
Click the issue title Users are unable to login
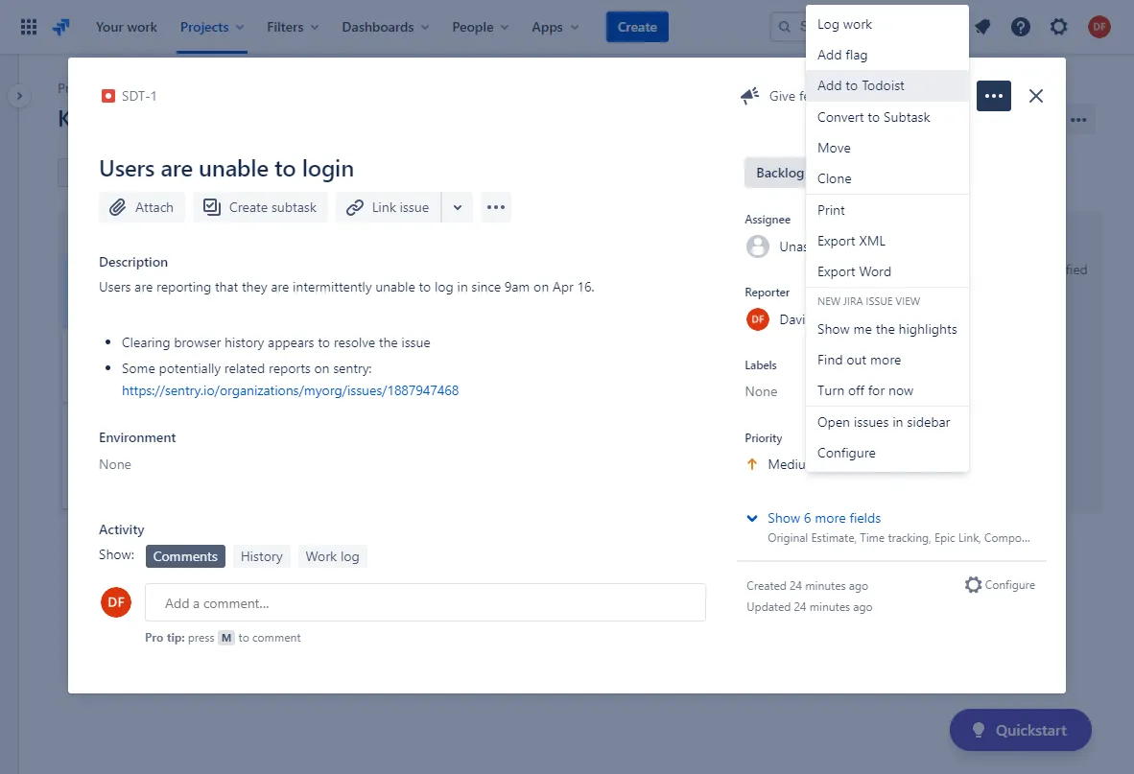(x=226, y=169)
